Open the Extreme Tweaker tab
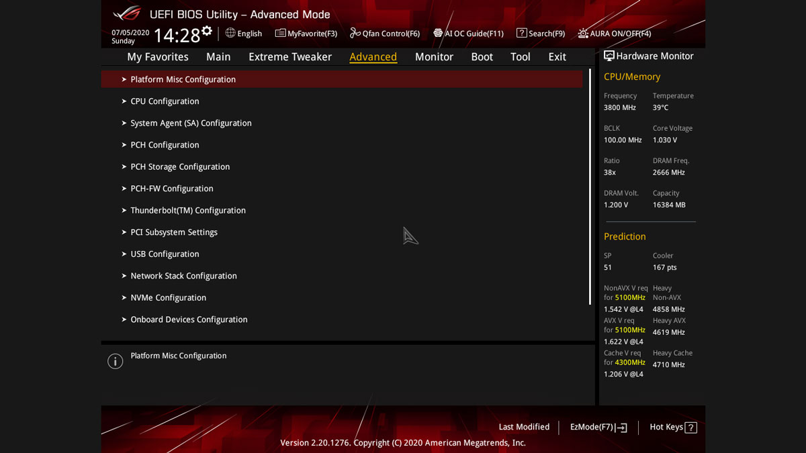 pyautogui.click(x=290, y=57)
